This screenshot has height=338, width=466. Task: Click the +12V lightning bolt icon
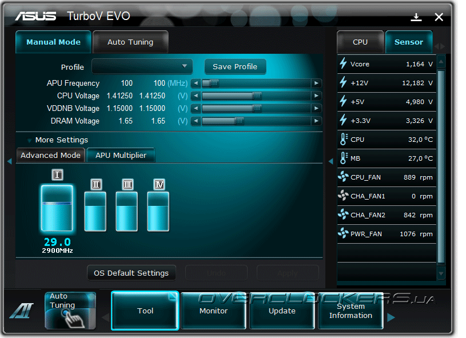(x=343, y=82)
